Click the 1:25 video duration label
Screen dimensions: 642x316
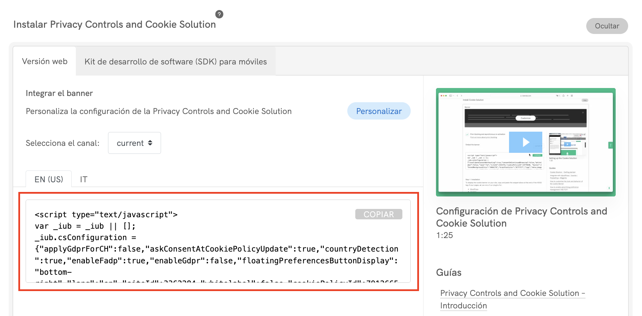[444, 235]
